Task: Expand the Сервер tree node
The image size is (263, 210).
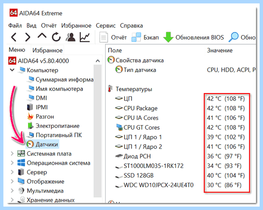Action: pos(12,172)
